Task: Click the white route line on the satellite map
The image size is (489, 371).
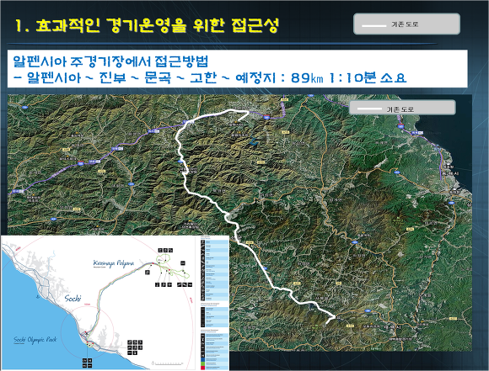Action: 236,232
